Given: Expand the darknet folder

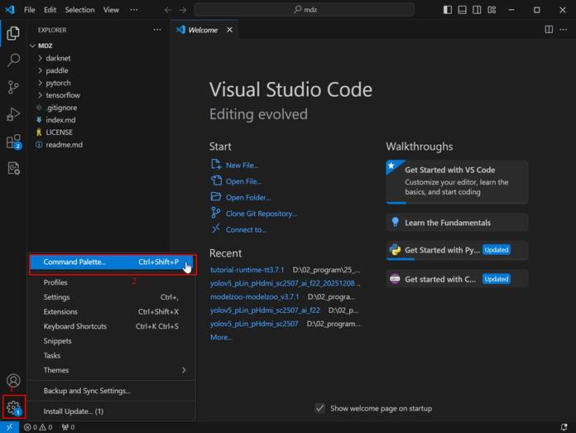Looking at the screenshot, I should [x=40, y=58].
